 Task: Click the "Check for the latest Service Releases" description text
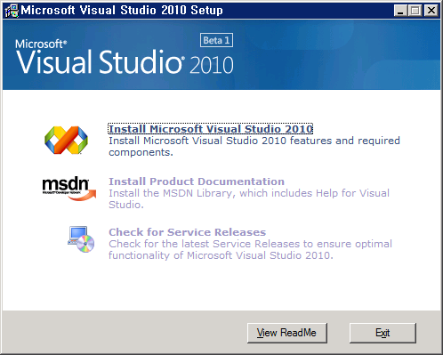(250, 249)
